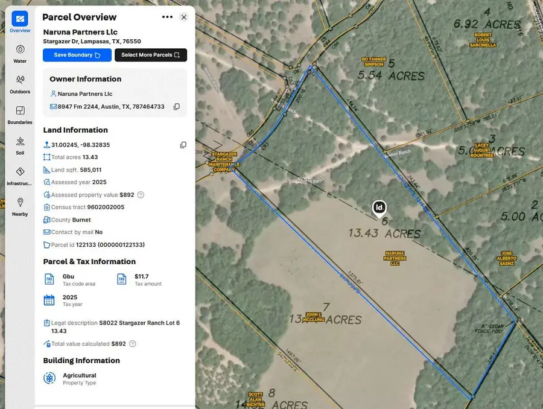Show total value calculated explanation
This screenshot has height=409, width=543.
(132, 343)
